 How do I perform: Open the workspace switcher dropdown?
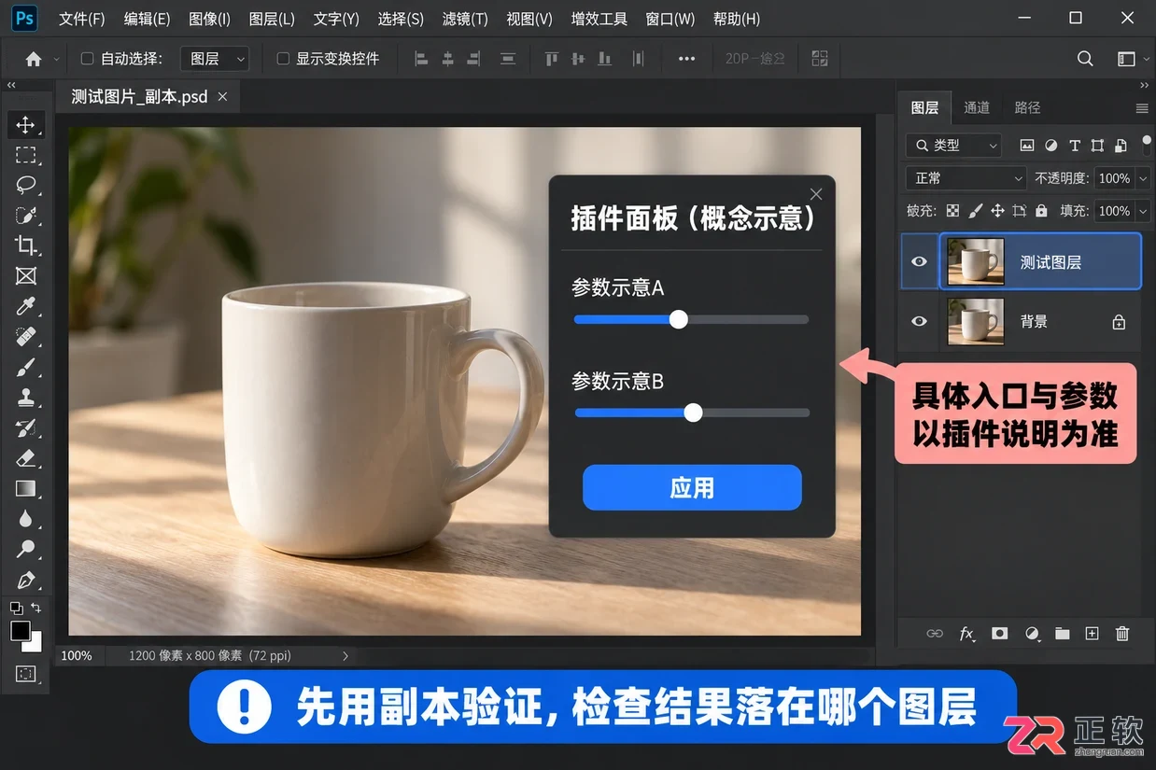click(x=1131, y=59)
